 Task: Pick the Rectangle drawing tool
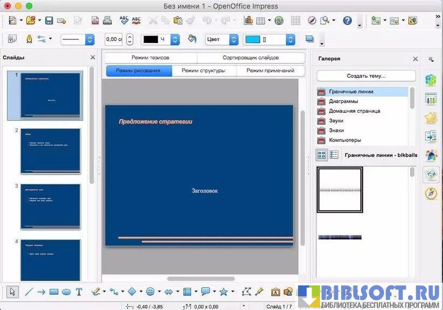pos(54,292)
